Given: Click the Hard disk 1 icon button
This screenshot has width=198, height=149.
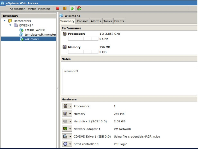Looking at the screenshot, I should pos(65,121).
